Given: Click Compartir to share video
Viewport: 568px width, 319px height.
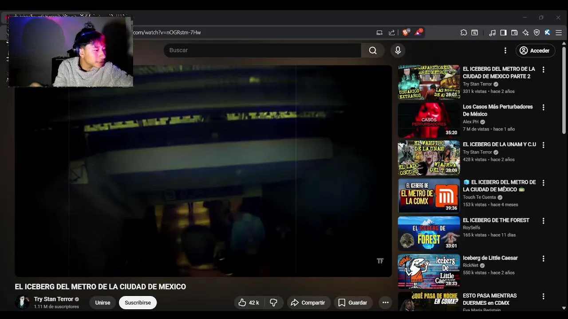Looking at the screenshot, I should (308, 303).
